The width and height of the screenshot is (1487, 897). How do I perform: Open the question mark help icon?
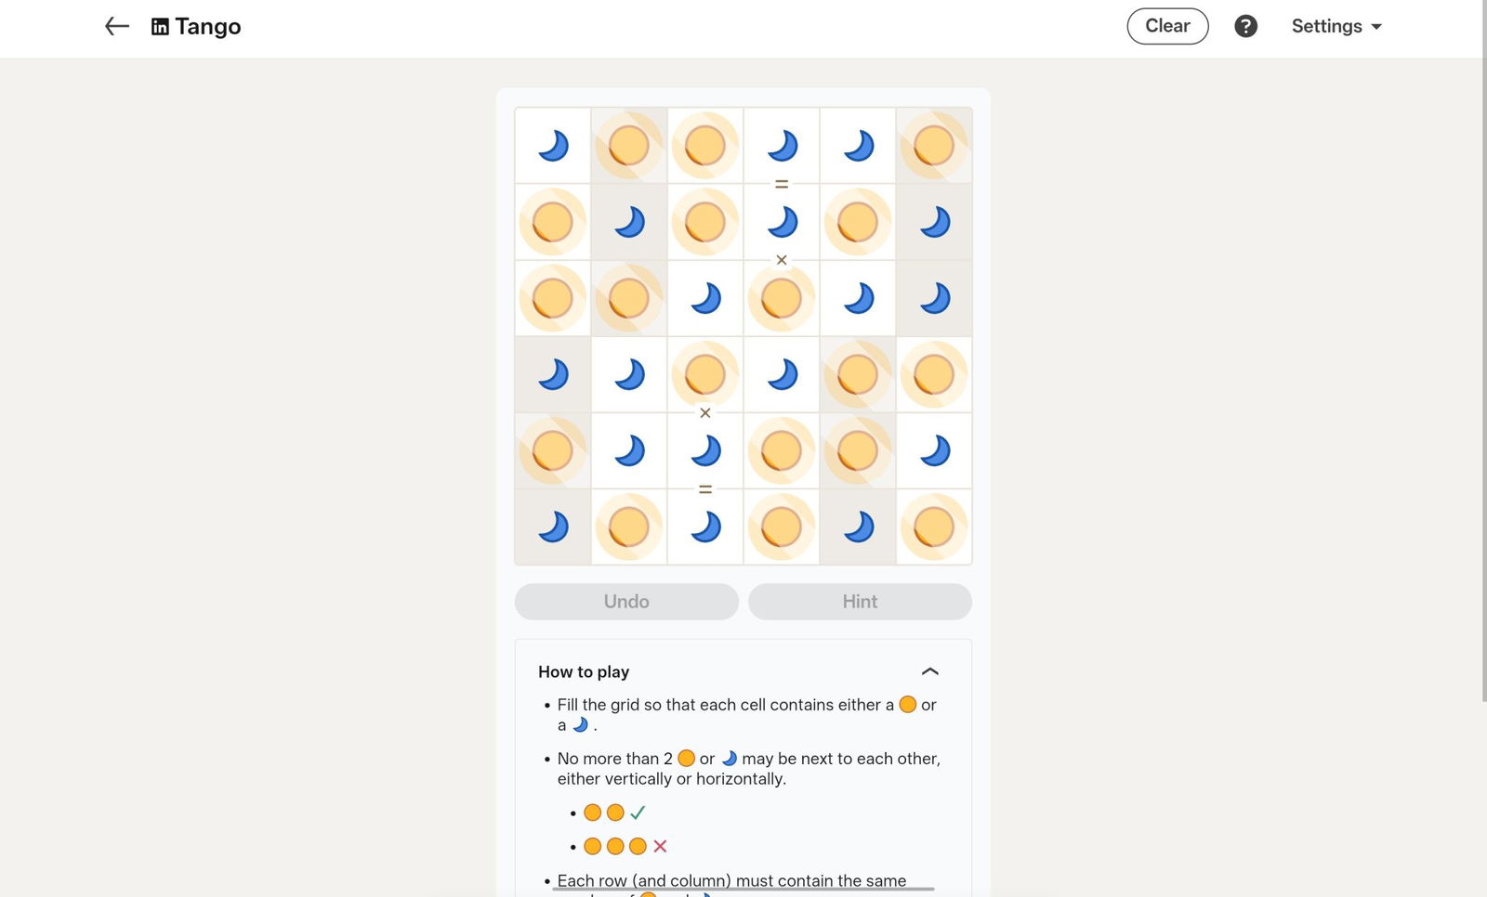(x=1245, y=26)
